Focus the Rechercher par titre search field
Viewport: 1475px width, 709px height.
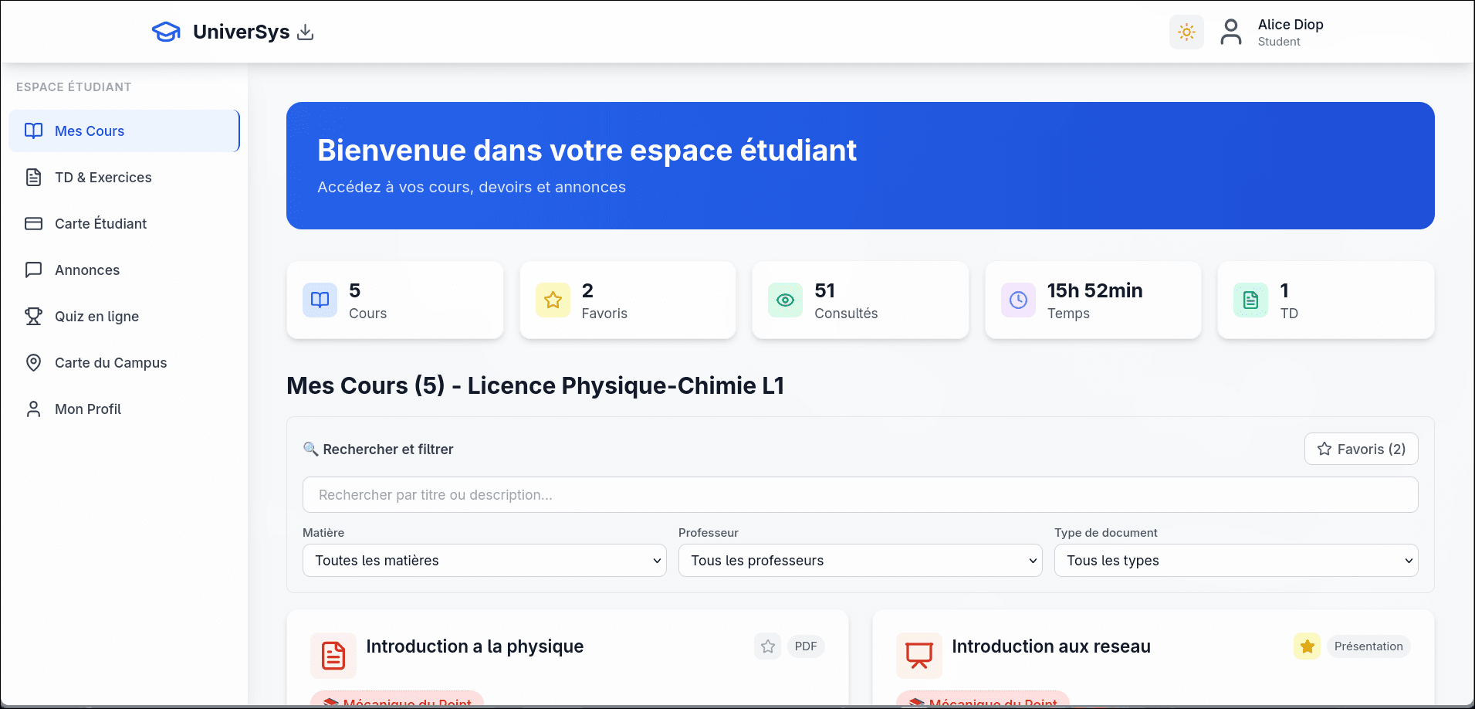click(860, 494)
